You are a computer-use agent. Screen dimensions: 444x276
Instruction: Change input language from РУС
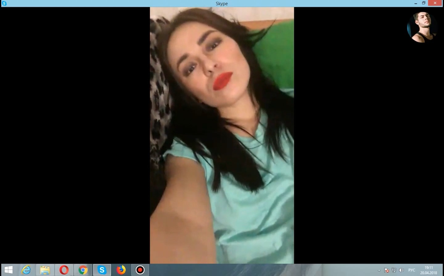[x=412, y=270]
